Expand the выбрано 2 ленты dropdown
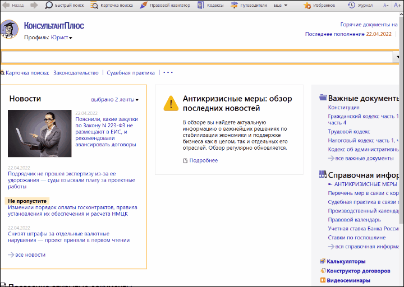Image resolution: width=404 pixels, height=287 pixels. tap(114, 100)
